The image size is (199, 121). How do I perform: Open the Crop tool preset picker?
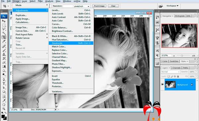click(x=6, y=6)
